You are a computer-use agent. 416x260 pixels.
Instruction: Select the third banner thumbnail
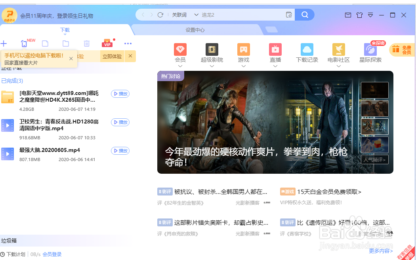[375, 127]
